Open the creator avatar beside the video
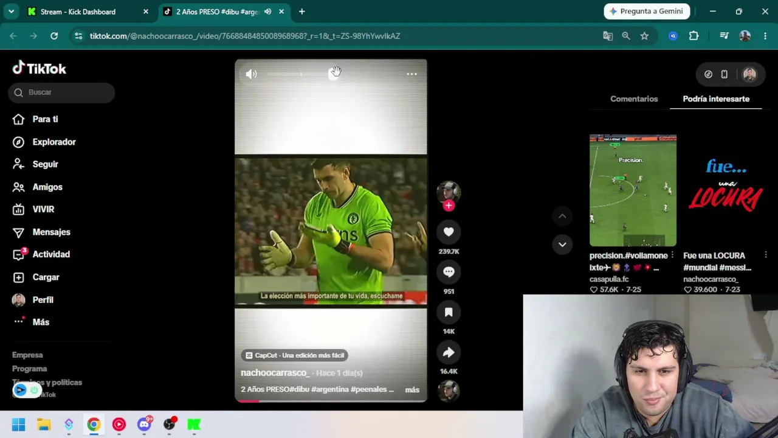 point(449,192)
